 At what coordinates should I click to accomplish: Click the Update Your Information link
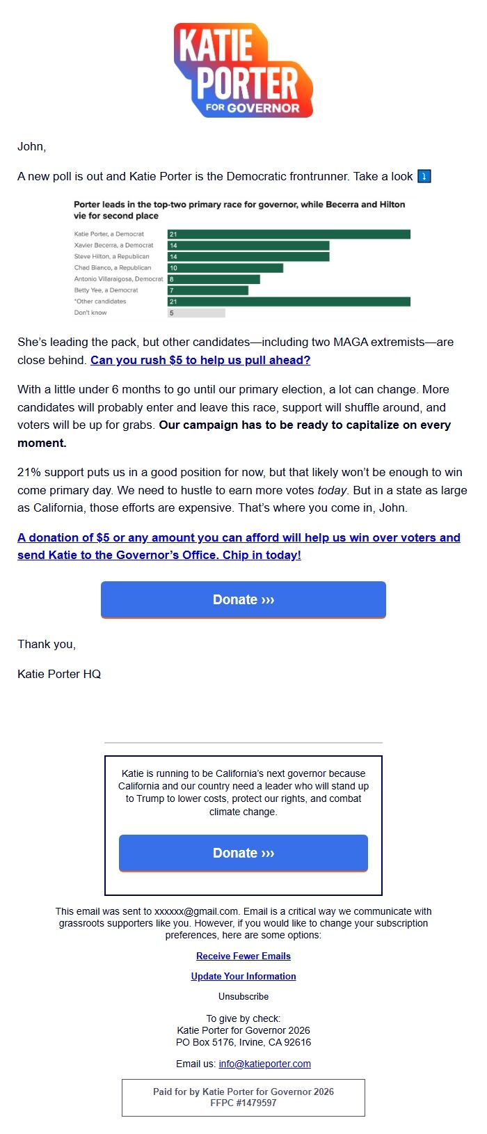pyautogui.click(x=243, y=976)
